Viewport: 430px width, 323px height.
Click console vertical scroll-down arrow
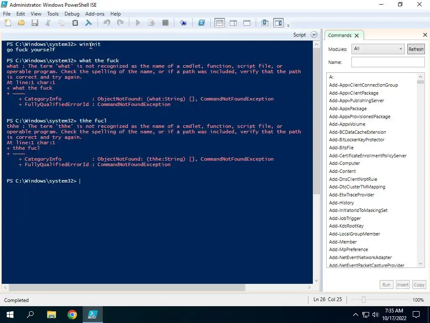point(316,281)
